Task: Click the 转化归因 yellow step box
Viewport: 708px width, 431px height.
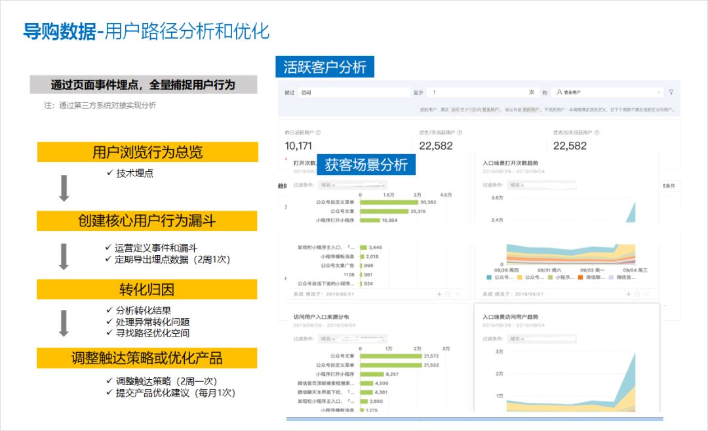Action: click(147, 289)
